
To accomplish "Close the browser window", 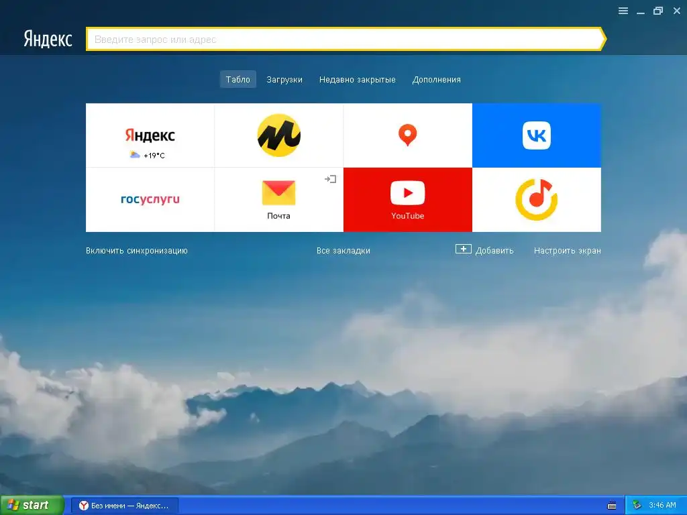I will pos(676,11).
